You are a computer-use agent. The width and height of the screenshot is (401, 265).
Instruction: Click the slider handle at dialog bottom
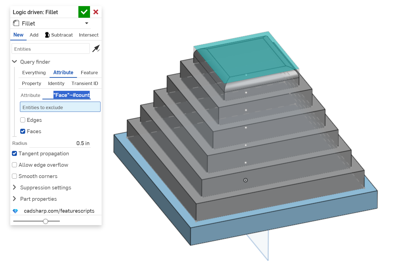pyautogui.click(x=46, y=221)
